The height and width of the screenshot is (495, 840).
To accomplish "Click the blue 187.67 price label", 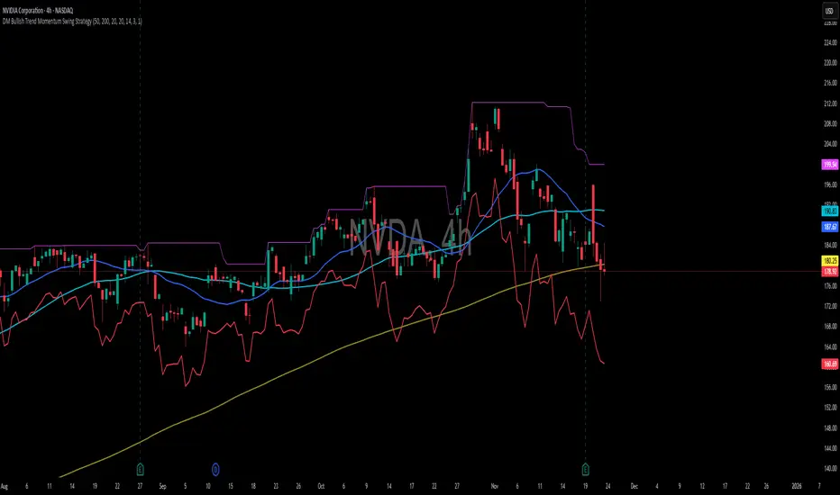I will tap(830, 227).
